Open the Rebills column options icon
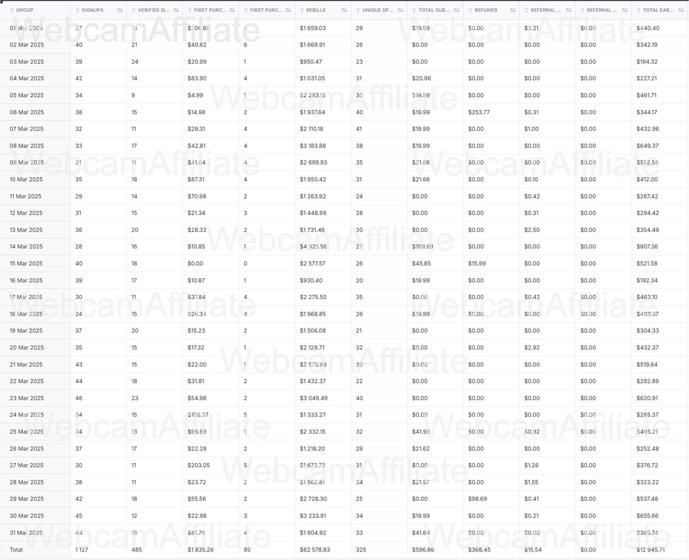The image size is (689, 560). point(344,10)
